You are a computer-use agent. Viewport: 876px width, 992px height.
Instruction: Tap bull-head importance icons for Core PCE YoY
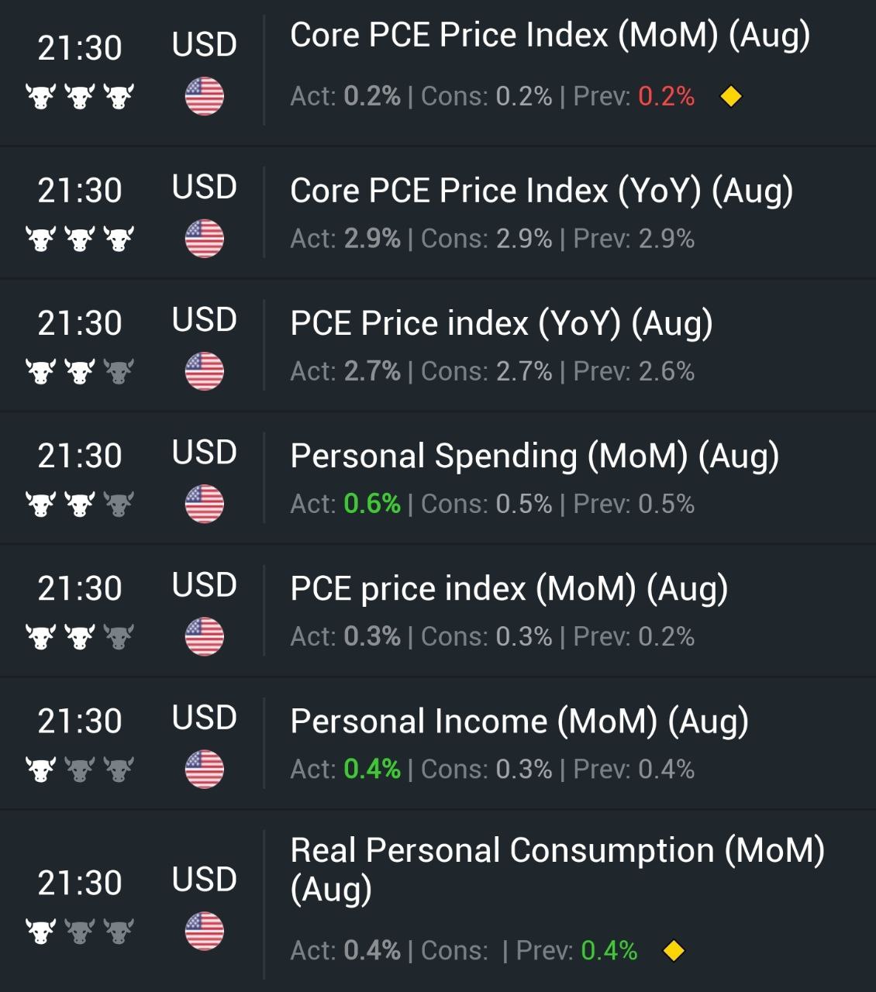pyautogui.click(x=80, y=239)
